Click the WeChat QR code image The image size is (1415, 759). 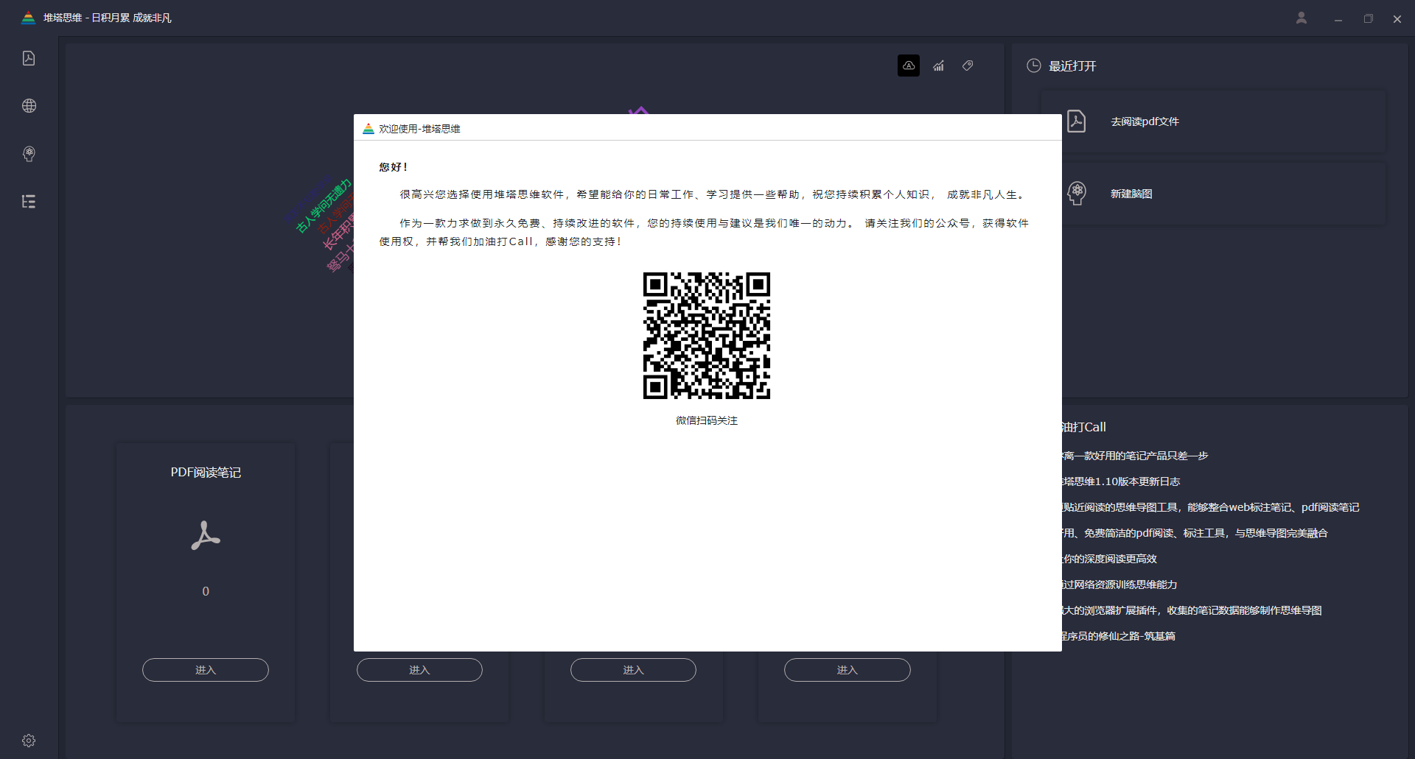[x=707, y=336]
